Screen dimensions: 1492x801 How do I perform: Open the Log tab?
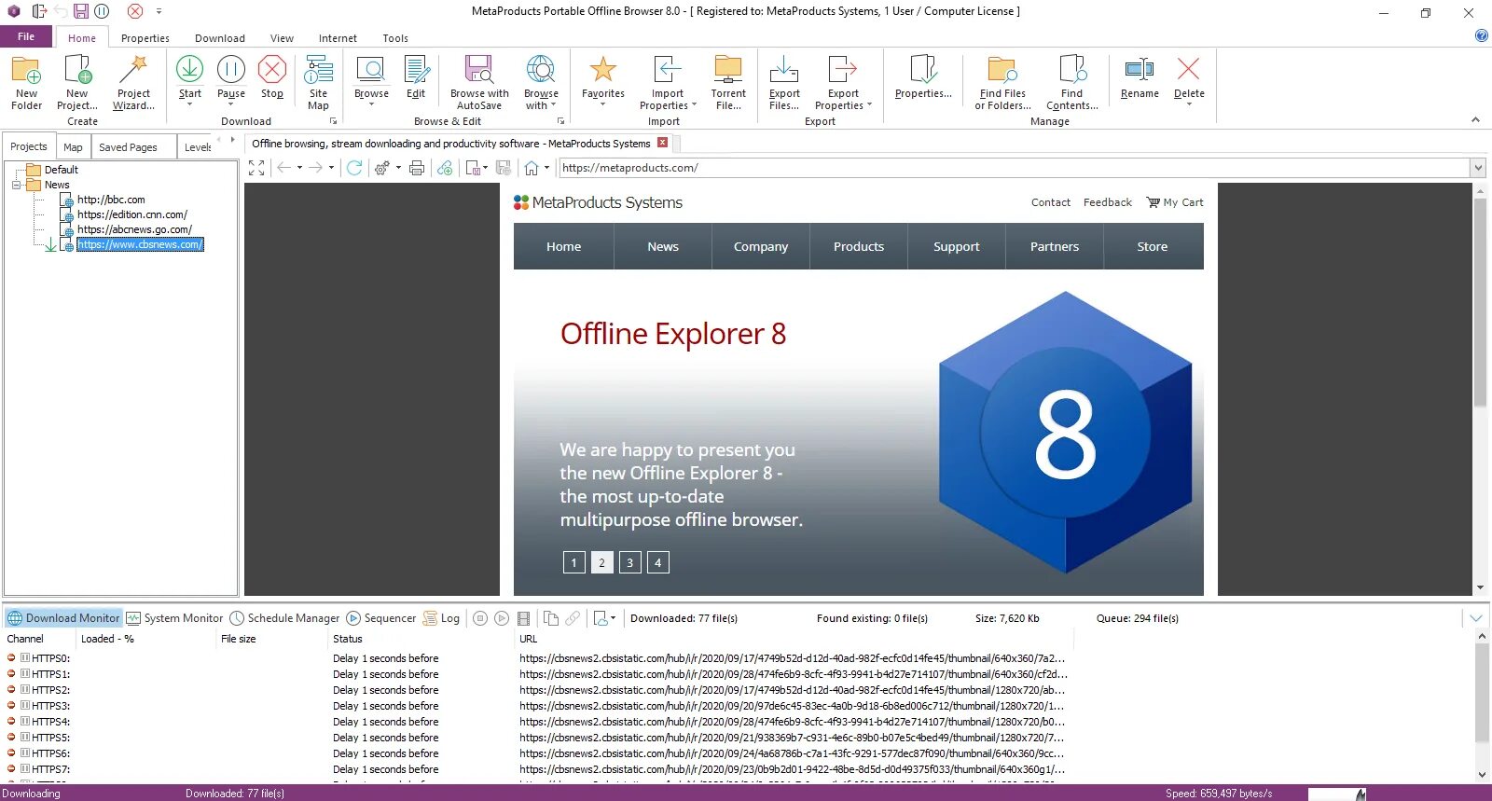[441, 618]
